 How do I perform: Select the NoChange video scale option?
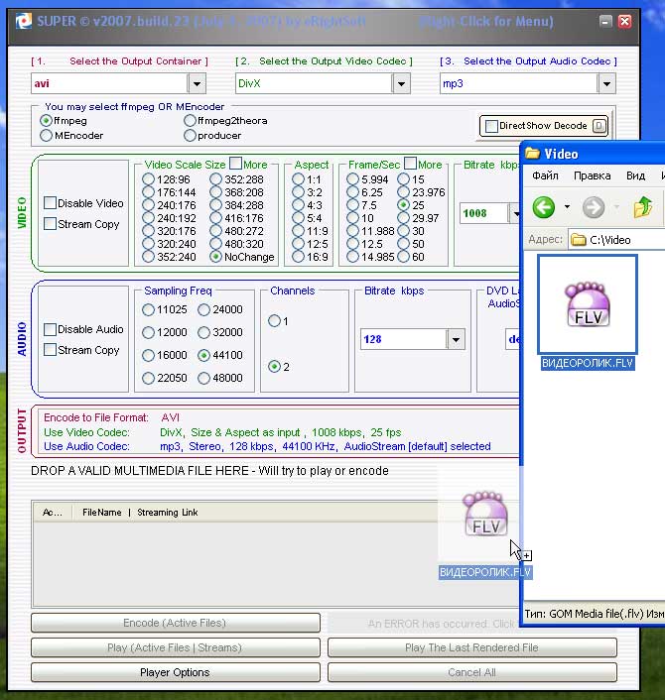coord(215,257)
